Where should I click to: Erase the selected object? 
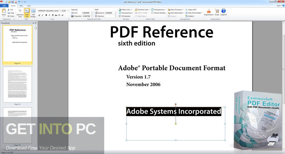click(x=11, y=16)
